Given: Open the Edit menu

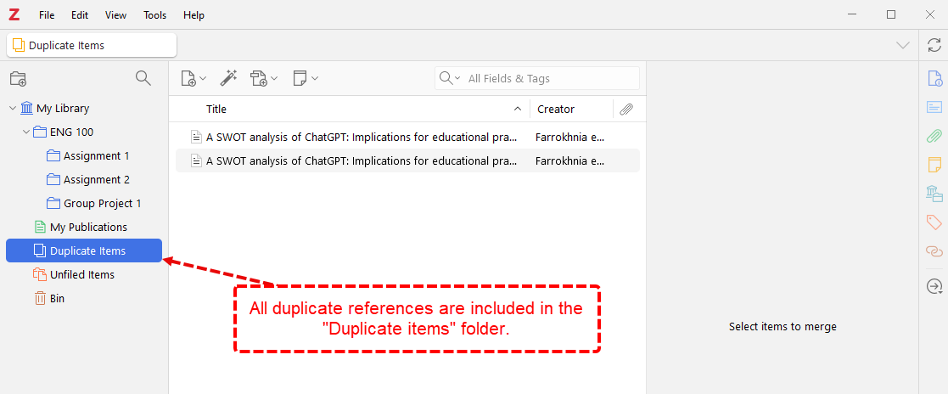Looking at the screenshot, I should 80,15.
